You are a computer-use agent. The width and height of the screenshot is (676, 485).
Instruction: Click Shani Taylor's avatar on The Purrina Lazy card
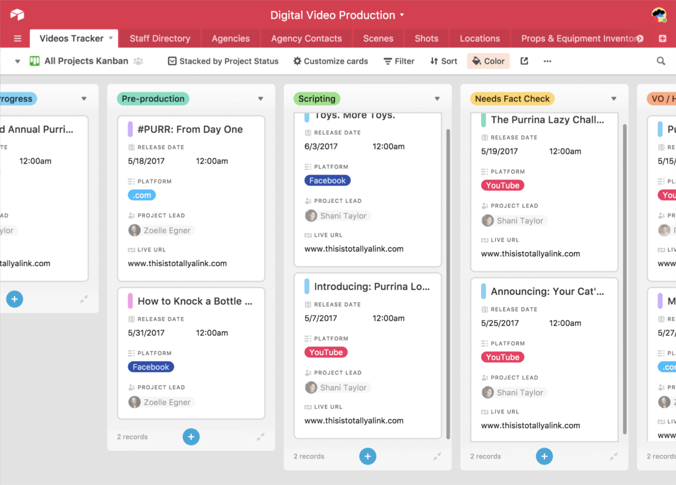click(487, 220)
